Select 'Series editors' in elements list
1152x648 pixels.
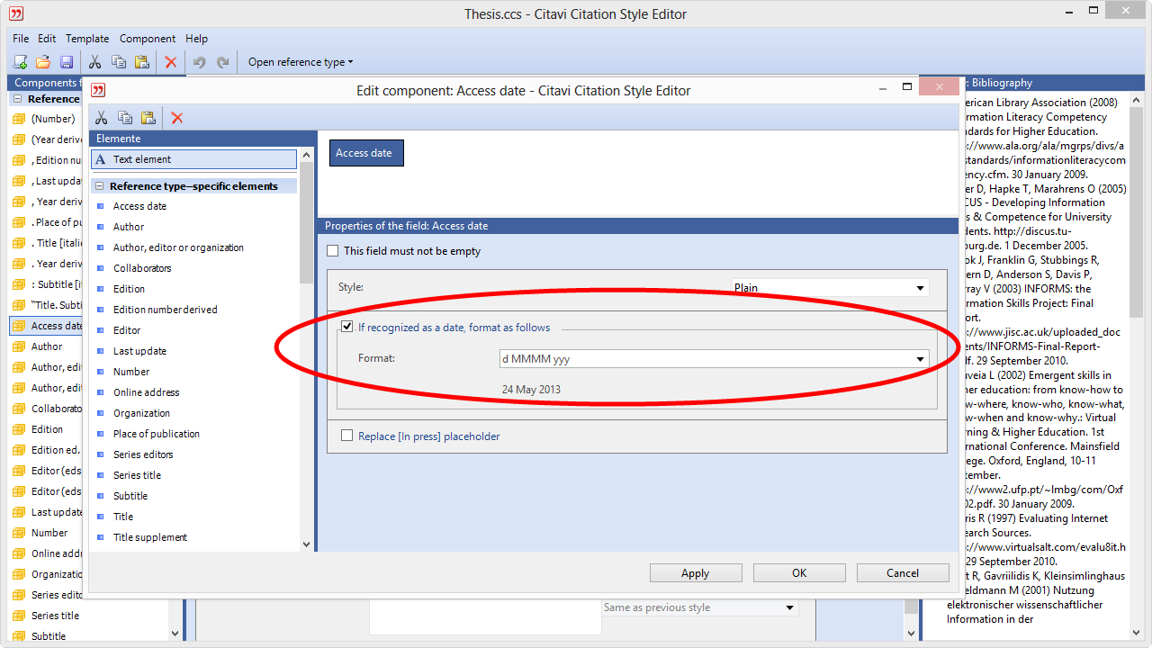pos(143,454)
